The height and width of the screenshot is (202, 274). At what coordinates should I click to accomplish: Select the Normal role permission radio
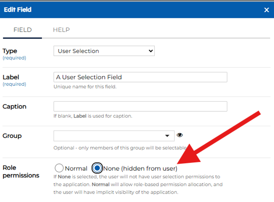click(59, 168)
